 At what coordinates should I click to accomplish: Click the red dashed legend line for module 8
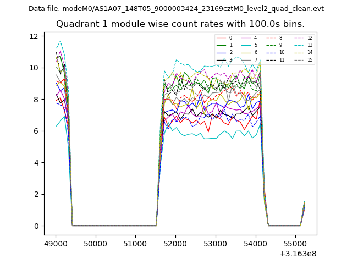click(x=272, y=38)
